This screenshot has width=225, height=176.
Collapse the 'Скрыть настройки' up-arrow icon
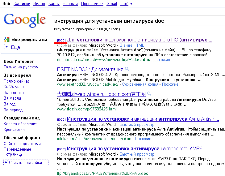pyautogui.click(x=6, y=162)
